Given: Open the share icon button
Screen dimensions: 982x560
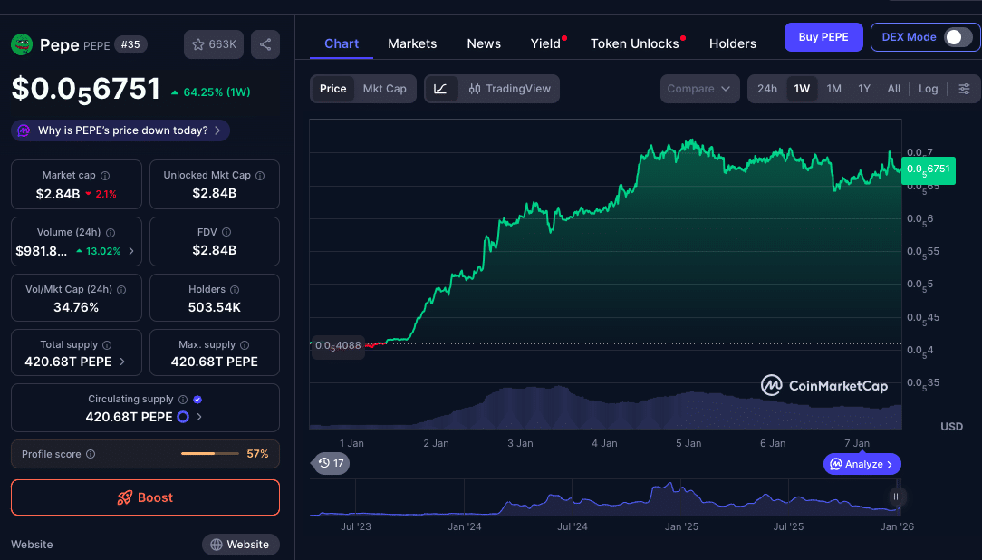Looking at the screenshot, I should point(265,44).
